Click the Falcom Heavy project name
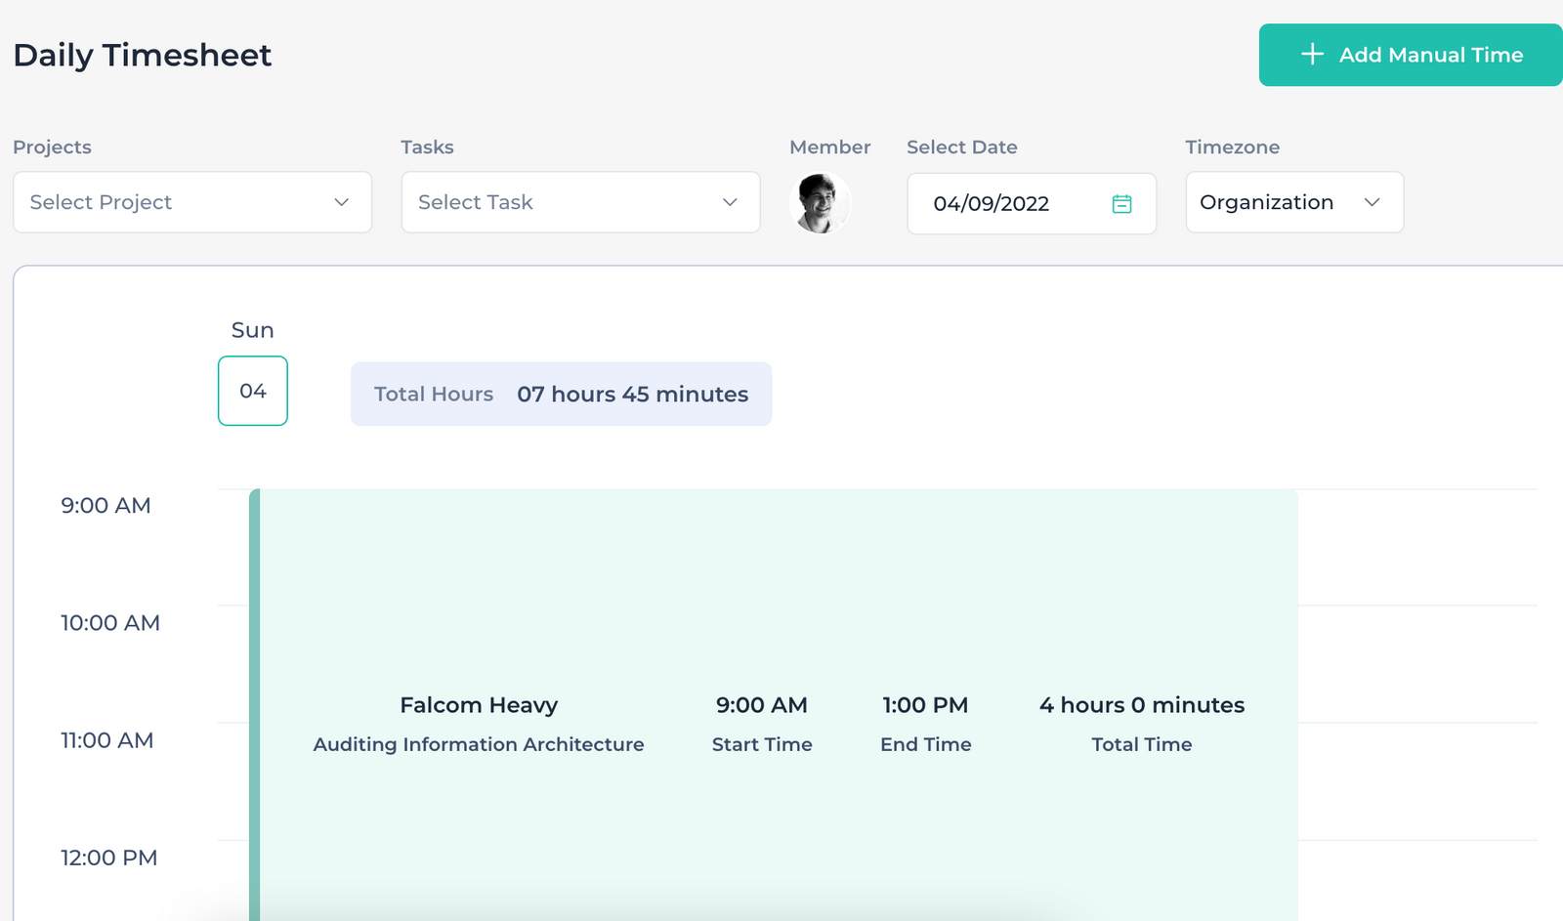Screen dimensions: 1563x921 pos(478,704)
